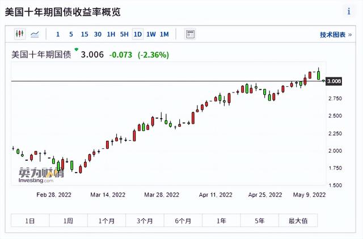Screen dimensions: 363x239
Task: Select the 1W interval
Action: coord(151,35)
